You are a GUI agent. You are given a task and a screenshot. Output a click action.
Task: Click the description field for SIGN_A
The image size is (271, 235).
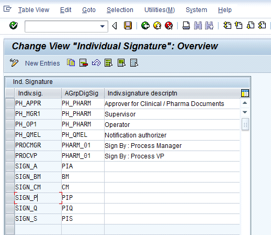coord(172,166)
